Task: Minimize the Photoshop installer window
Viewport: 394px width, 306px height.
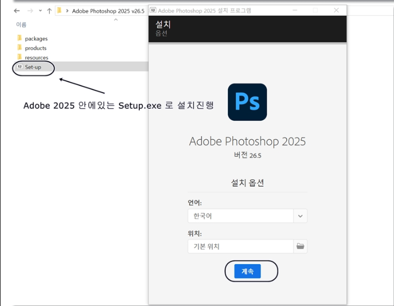Action: (x=294, y=10)
